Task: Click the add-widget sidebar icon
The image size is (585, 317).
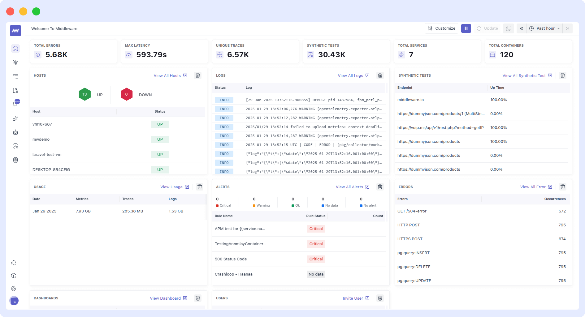Action: tap(15, 118)
